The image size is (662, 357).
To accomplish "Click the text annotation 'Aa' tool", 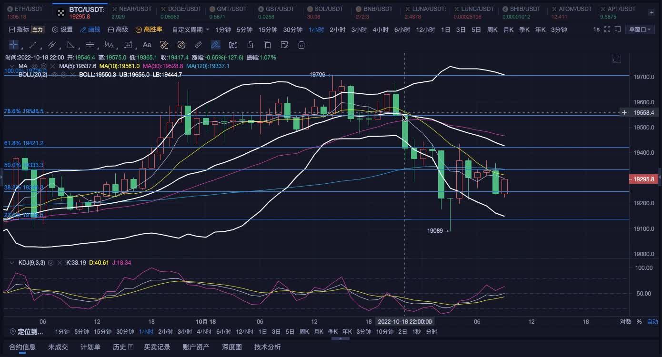I will pos(147,45).
